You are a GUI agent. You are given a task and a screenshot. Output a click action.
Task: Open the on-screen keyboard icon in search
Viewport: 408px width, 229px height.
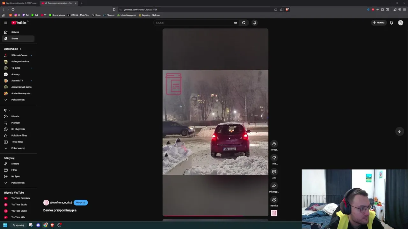tap(236, 23)
